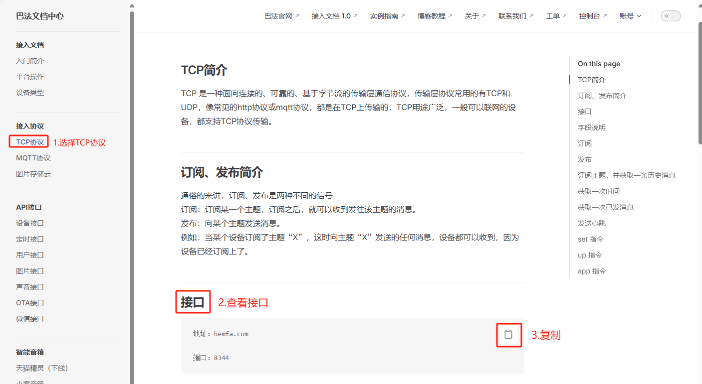Screen dimensions: 702x384
Task: Open 设备接口 under API接口
Action: 30,223
